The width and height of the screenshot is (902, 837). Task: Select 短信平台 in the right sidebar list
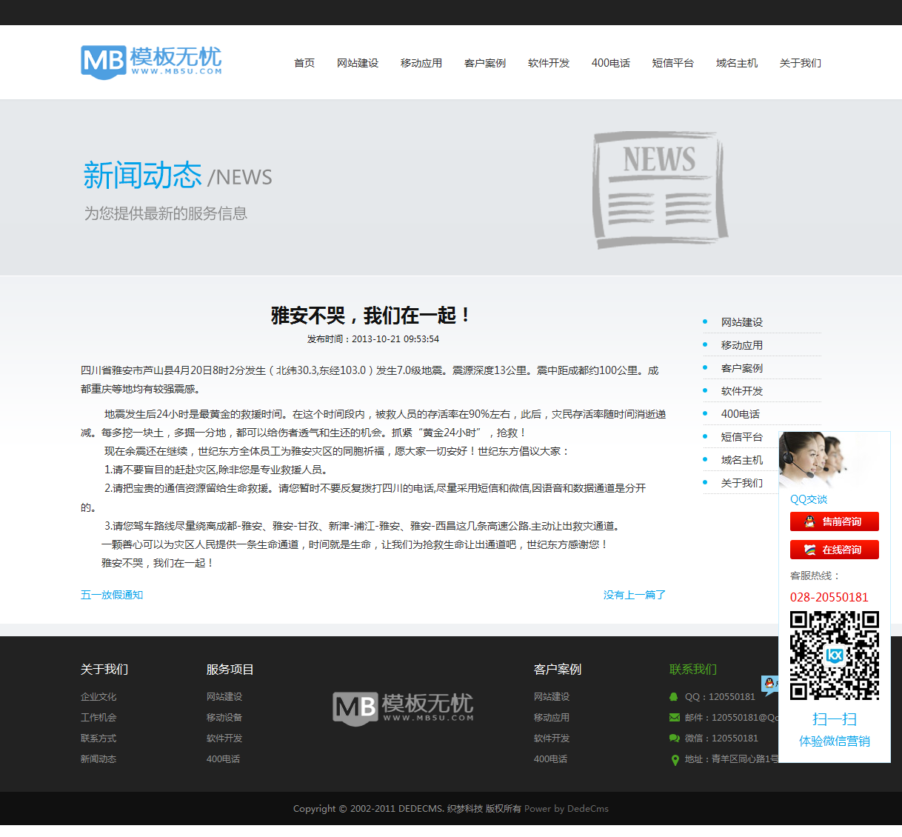tap(741, 437)
